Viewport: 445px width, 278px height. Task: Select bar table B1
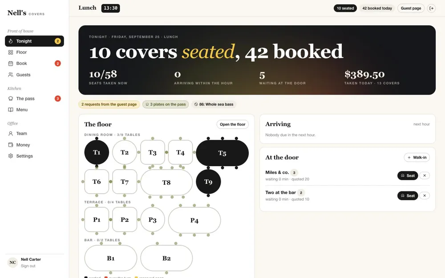(x=111, y=258)
